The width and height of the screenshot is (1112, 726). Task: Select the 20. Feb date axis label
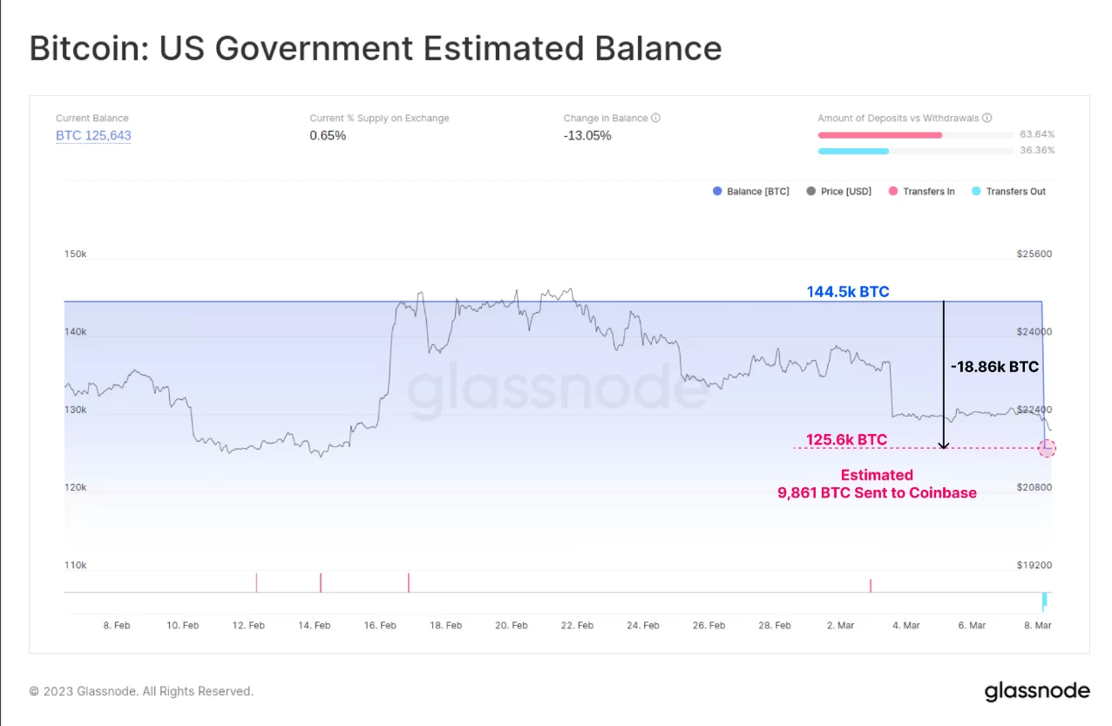click(x=512, y=626)
